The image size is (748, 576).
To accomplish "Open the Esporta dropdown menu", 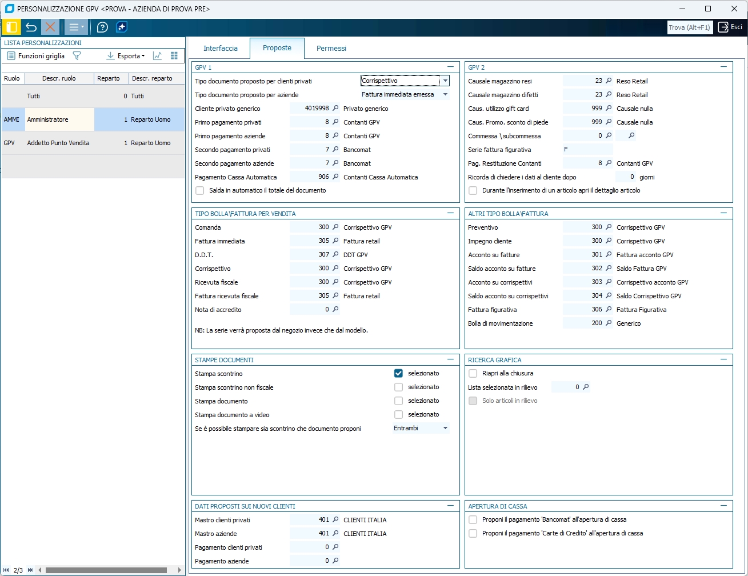I will tap(126, 56).
